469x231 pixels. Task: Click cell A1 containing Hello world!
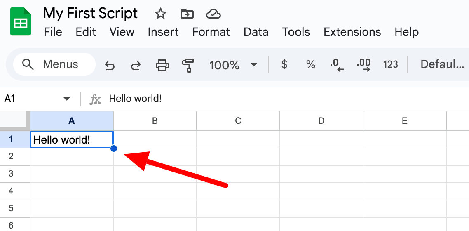pyautogui.click(x=72, y=139)
